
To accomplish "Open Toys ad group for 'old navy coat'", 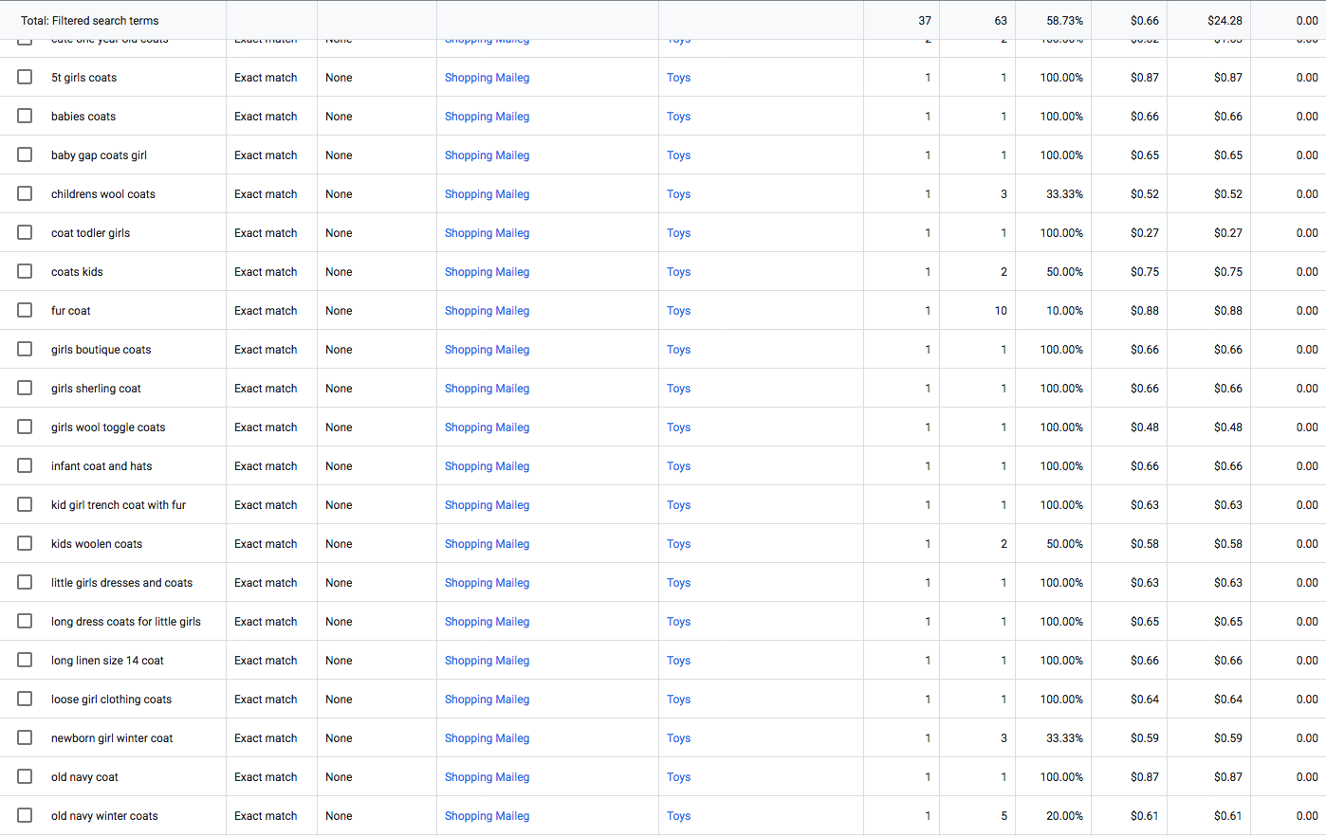I will [x=678, y=777].
